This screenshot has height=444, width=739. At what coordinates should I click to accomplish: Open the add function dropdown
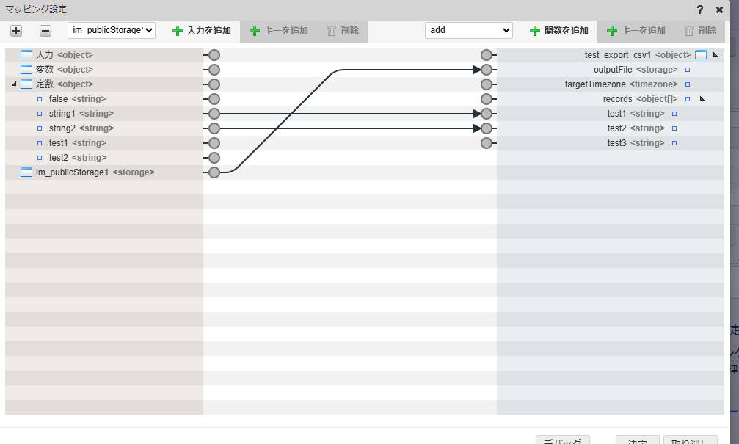pyautogui.click(x=469, y=30)
